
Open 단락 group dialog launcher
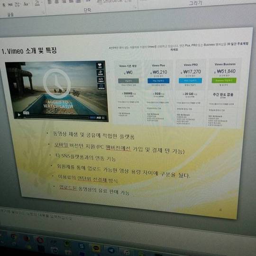pos(135,7)
